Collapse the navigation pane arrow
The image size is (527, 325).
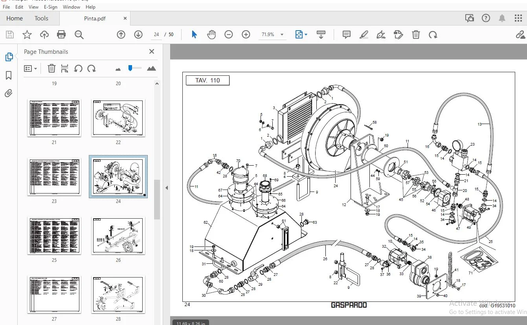click(167, 188)
